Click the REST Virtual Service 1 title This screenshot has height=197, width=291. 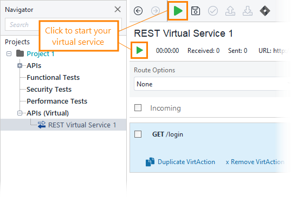click(183, 33)
